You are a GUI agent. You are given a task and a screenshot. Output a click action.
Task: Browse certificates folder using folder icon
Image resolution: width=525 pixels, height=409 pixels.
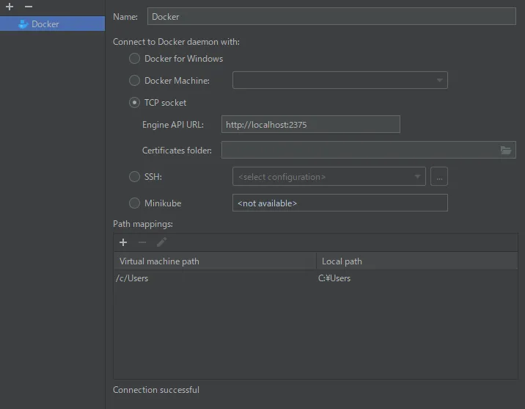tap(506, 151)
